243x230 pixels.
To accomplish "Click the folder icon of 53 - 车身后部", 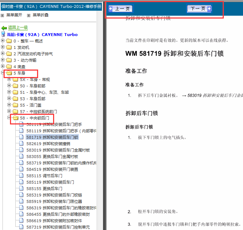I will coord(15,99).
